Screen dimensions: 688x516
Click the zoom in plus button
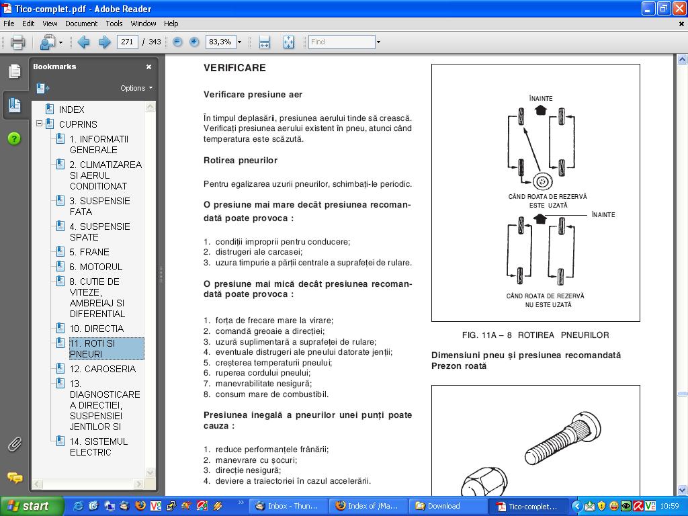194,42
